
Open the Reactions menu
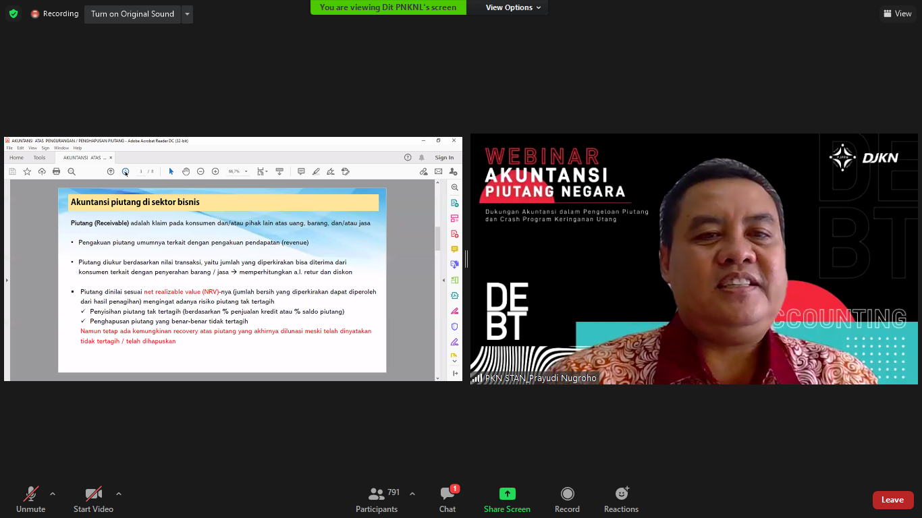621,500
